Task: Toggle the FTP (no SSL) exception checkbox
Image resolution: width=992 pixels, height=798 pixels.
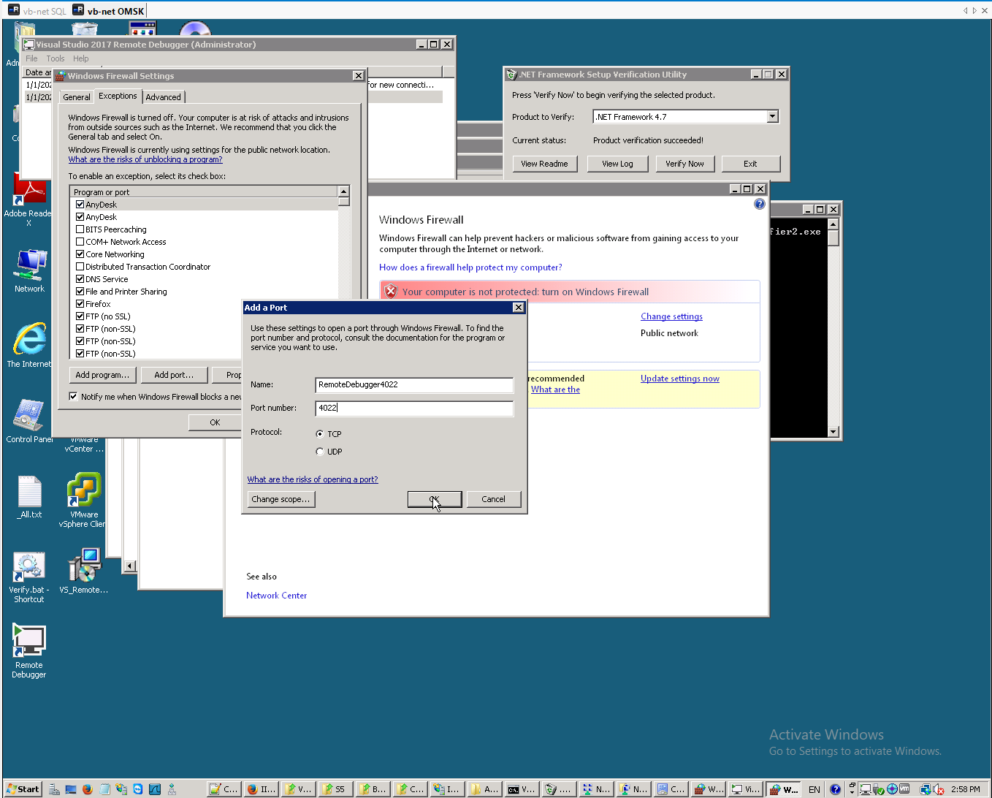Action: click(80, 316)
